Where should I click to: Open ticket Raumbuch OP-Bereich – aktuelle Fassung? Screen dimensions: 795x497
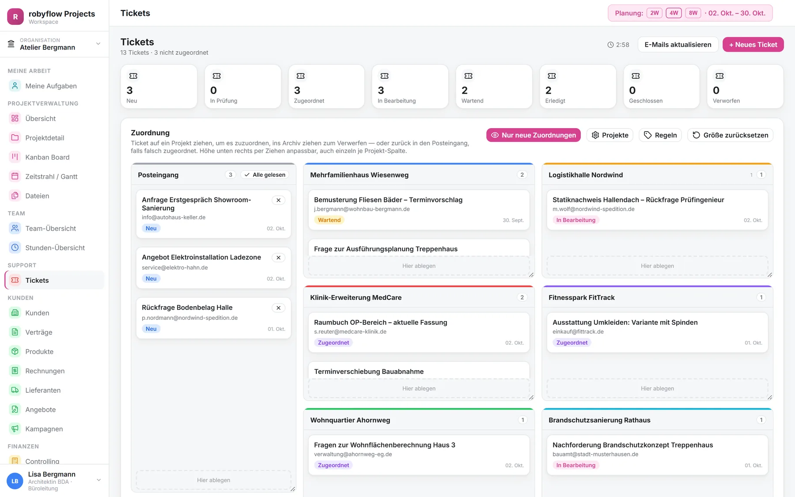(419, 332)
